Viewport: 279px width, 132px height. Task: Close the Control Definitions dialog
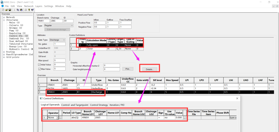(237, 98)
